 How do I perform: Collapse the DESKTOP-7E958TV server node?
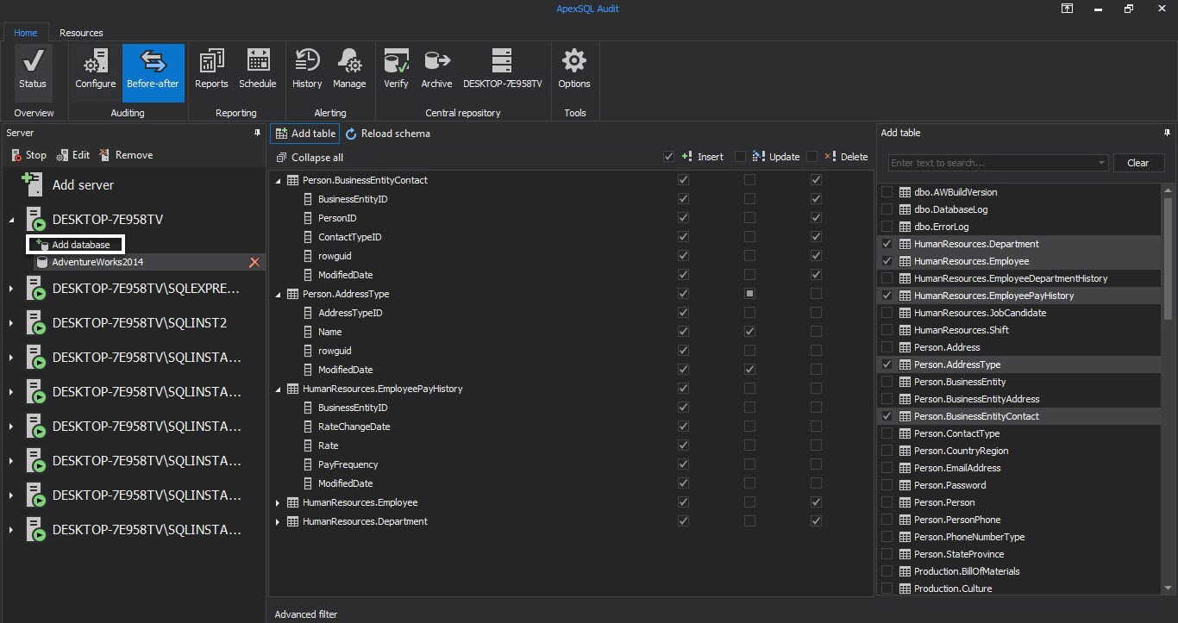(11, 220)
